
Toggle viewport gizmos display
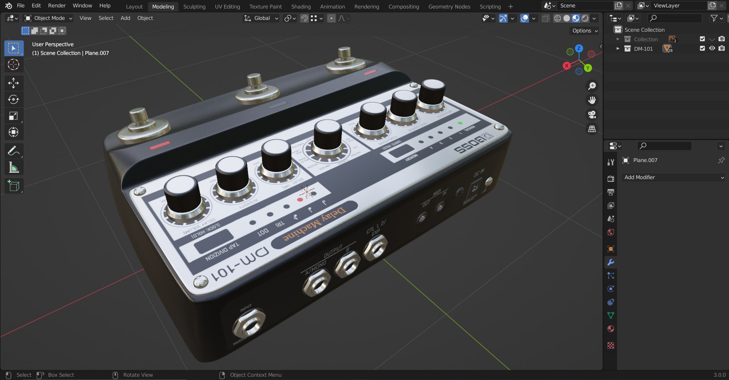pyautogui.click(x=503, y=18)
